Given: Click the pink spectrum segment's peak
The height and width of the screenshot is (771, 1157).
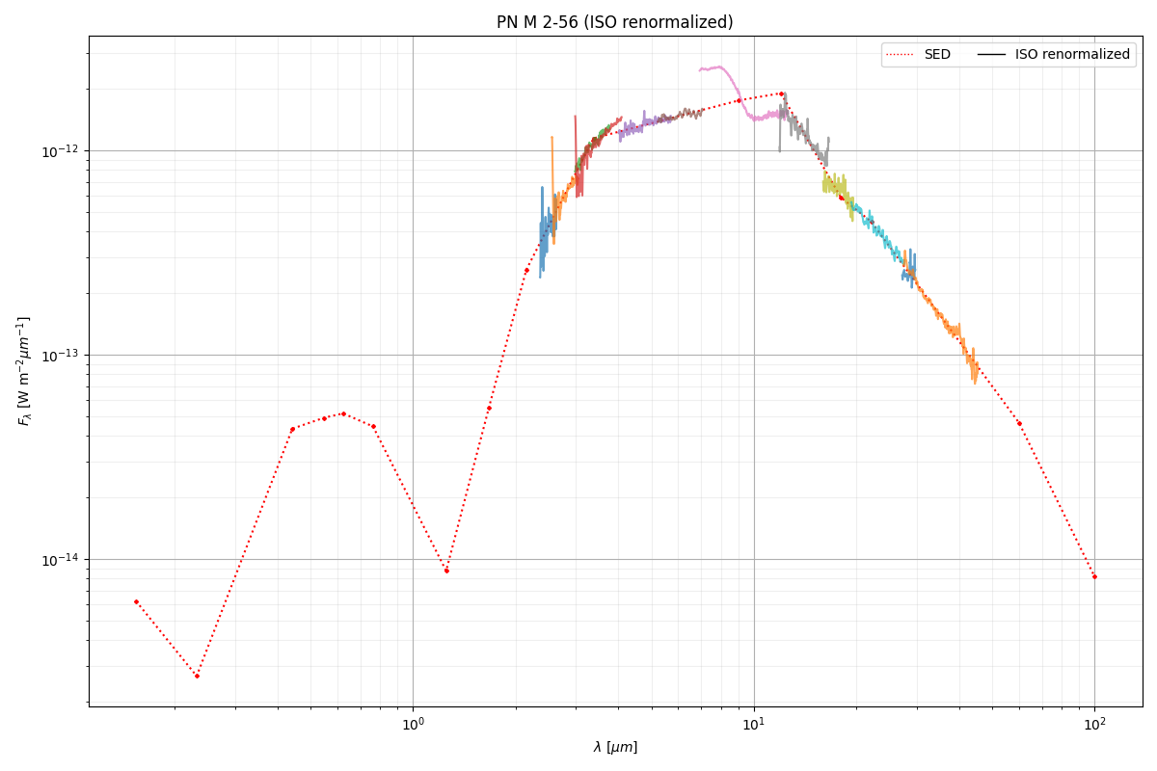Looking at the screenshot, I should (x=718, y=67).
